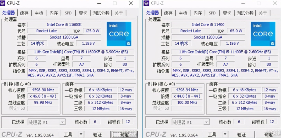Click bus speed 99.98 MHz
281x138 pixels.
pos(43,103)
